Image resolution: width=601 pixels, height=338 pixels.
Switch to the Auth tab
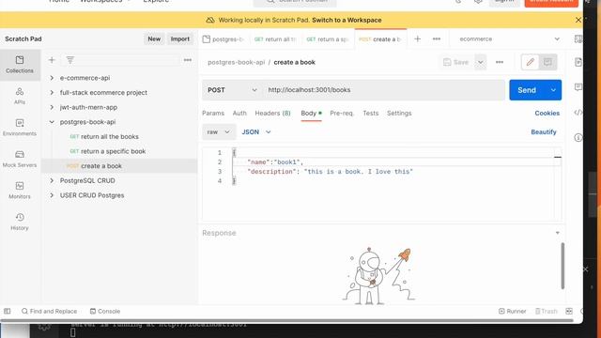click(x=239, y=113)
